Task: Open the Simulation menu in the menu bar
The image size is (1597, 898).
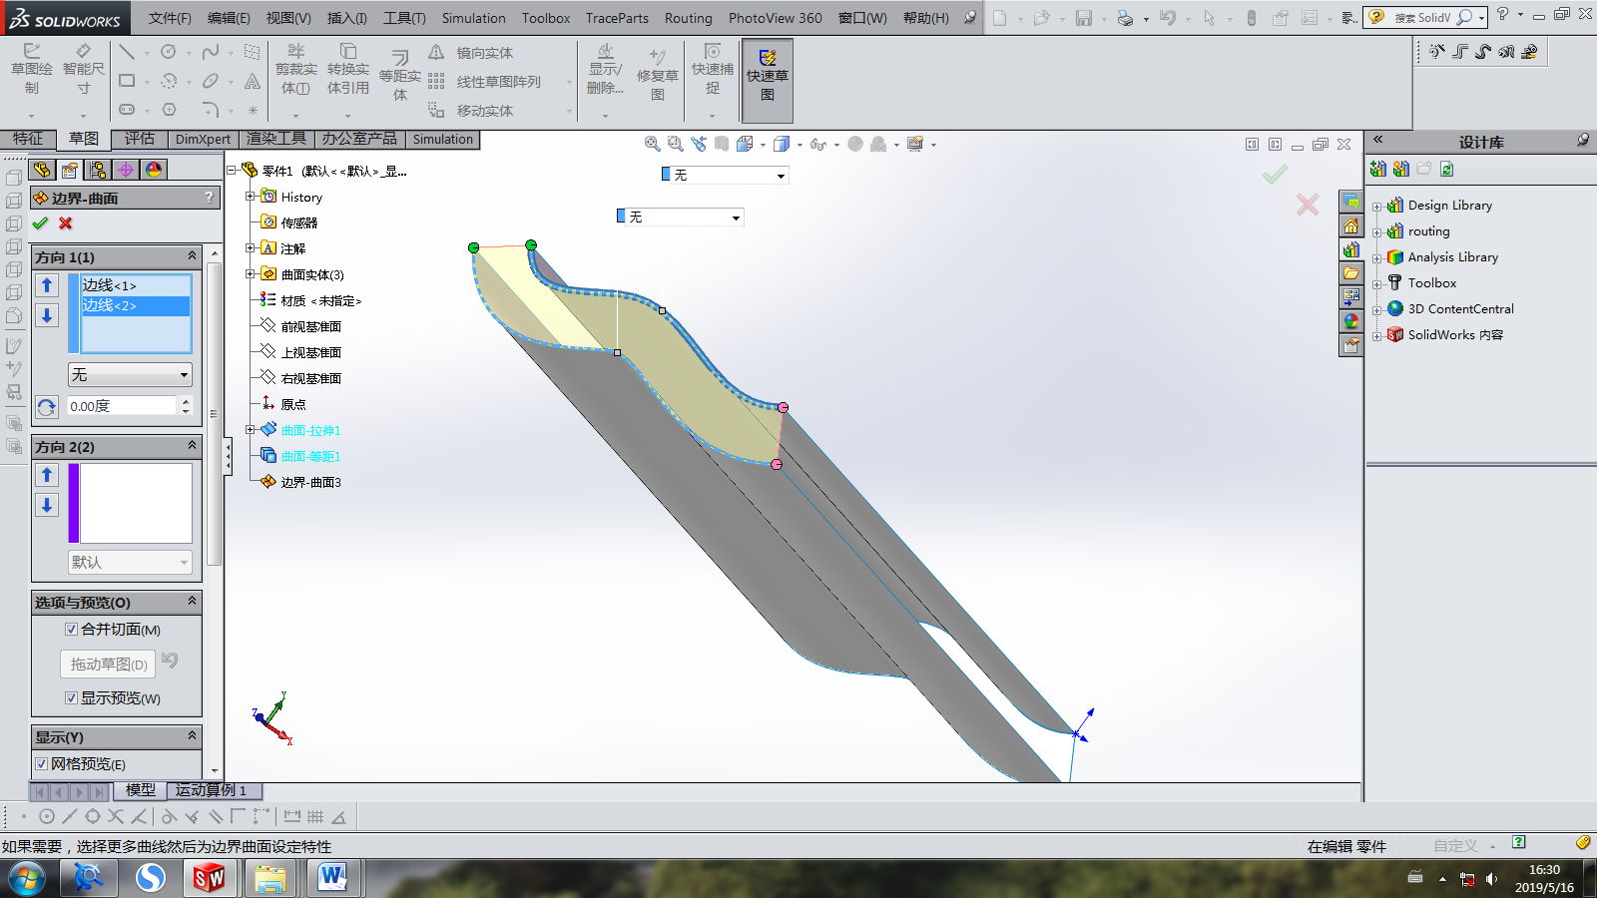Action: point(473,18)
